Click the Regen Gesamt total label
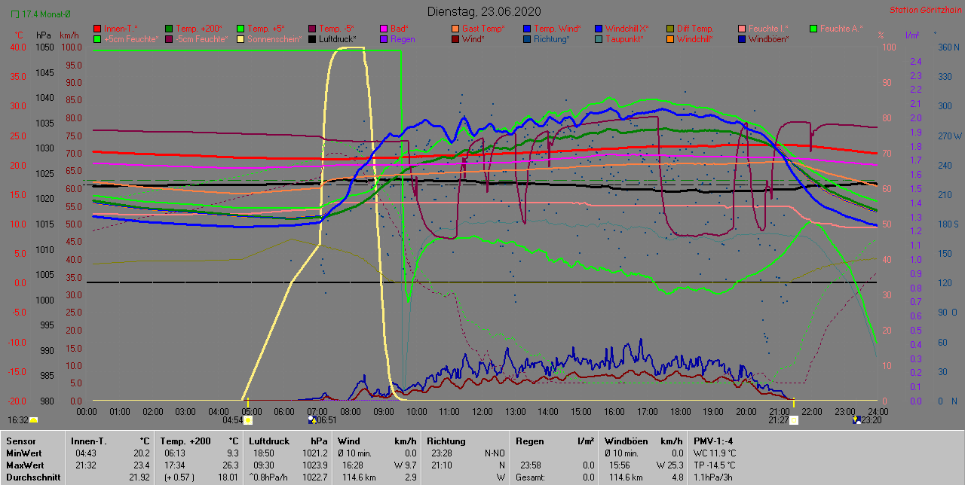Image resolution: width=965 pixels, height=485 pixels. pos(531,477)
